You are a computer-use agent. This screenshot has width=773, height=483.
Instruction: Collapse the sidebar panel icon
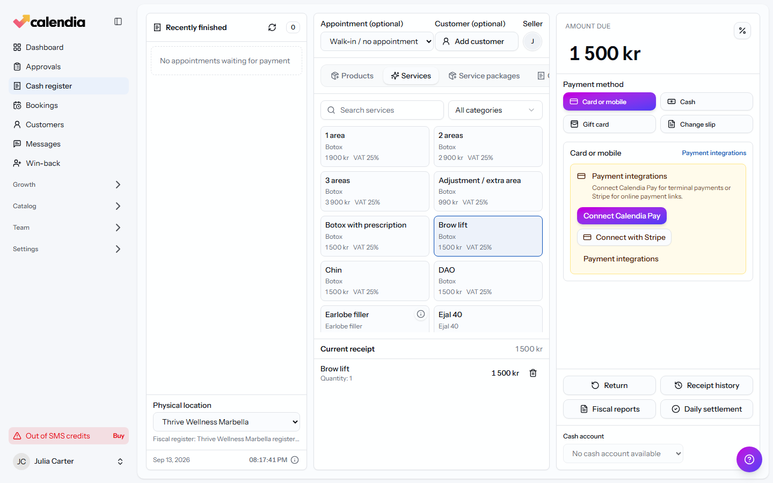pyautogui.click(x=118, y=21)
